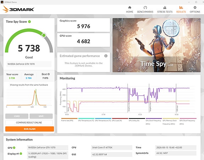Click the DISPLAY1 resolution field
Image resolution: width=204 pixels, height=160 pixels.
click(48, 155)
